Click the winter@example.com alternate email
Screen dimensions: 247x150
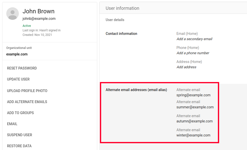pyautogui.click(x=193, y=135)
